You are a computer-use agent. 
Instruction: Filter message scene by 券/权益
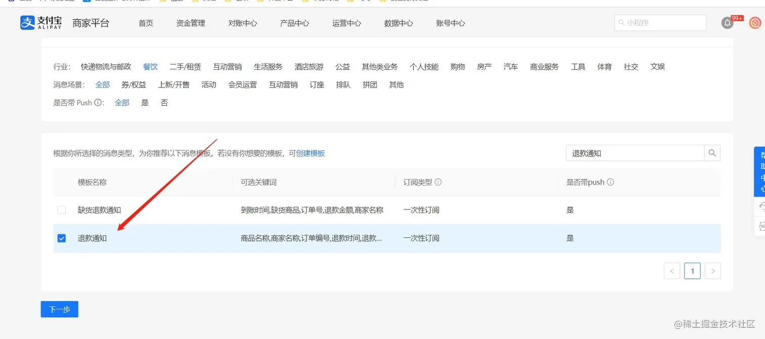point(134,85)
